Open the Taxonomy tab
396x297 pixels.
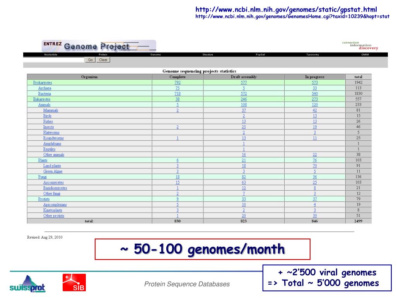coord(312,55)
